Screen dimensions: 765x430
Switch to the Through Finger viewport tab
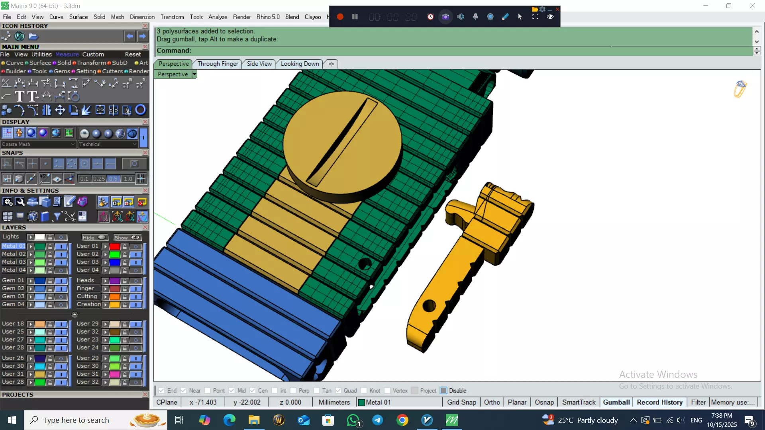pyautogui.click(x=218, y=64)
